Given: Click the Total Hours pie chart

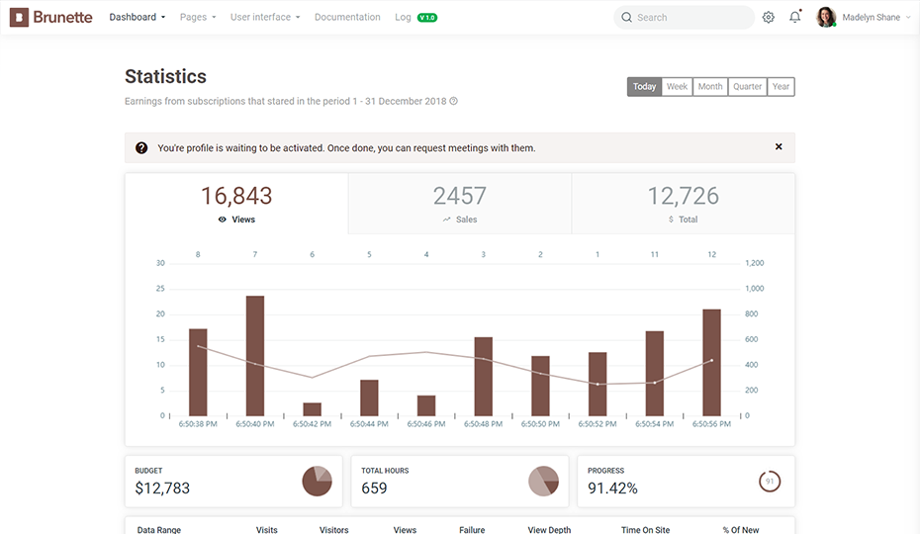Looking at the screenshot, I should coord(543,482).
